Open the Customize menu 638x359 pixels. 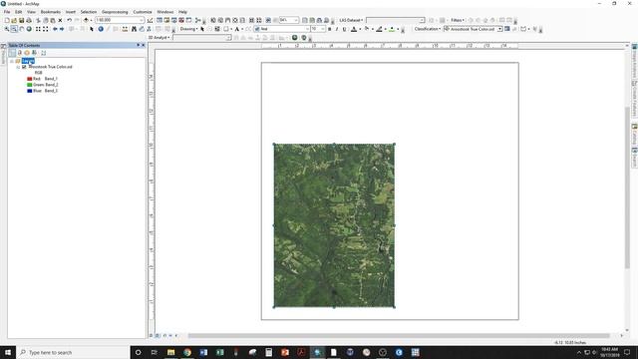[143, 12]
